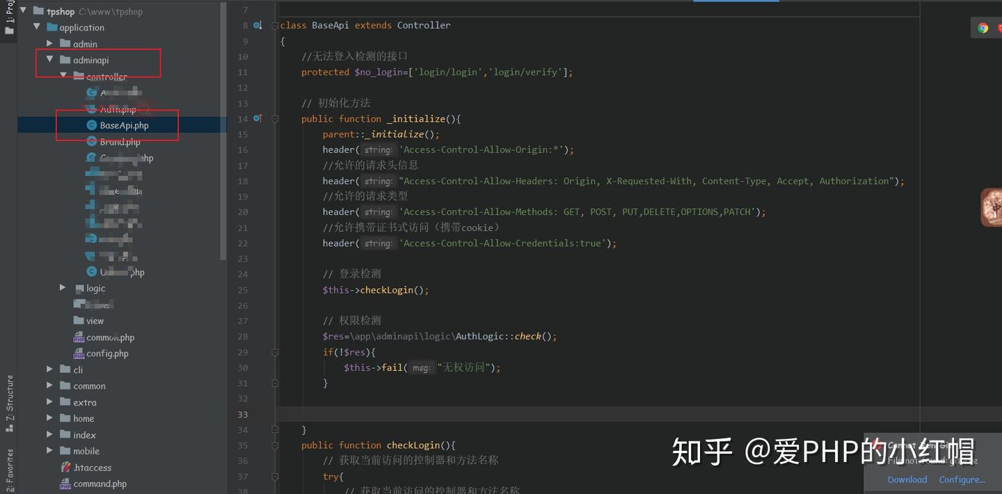Toggle fold marker at _initialize function line 14

pyautogui.click(x=276, y=119)
